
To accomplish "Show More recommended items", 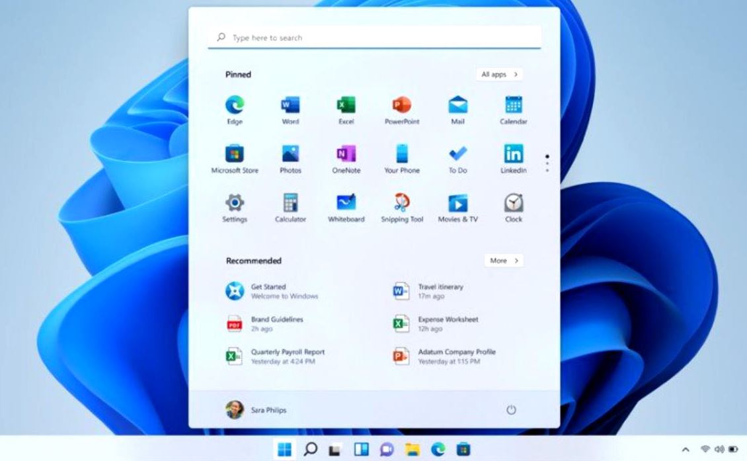I will tap(504, 261).
